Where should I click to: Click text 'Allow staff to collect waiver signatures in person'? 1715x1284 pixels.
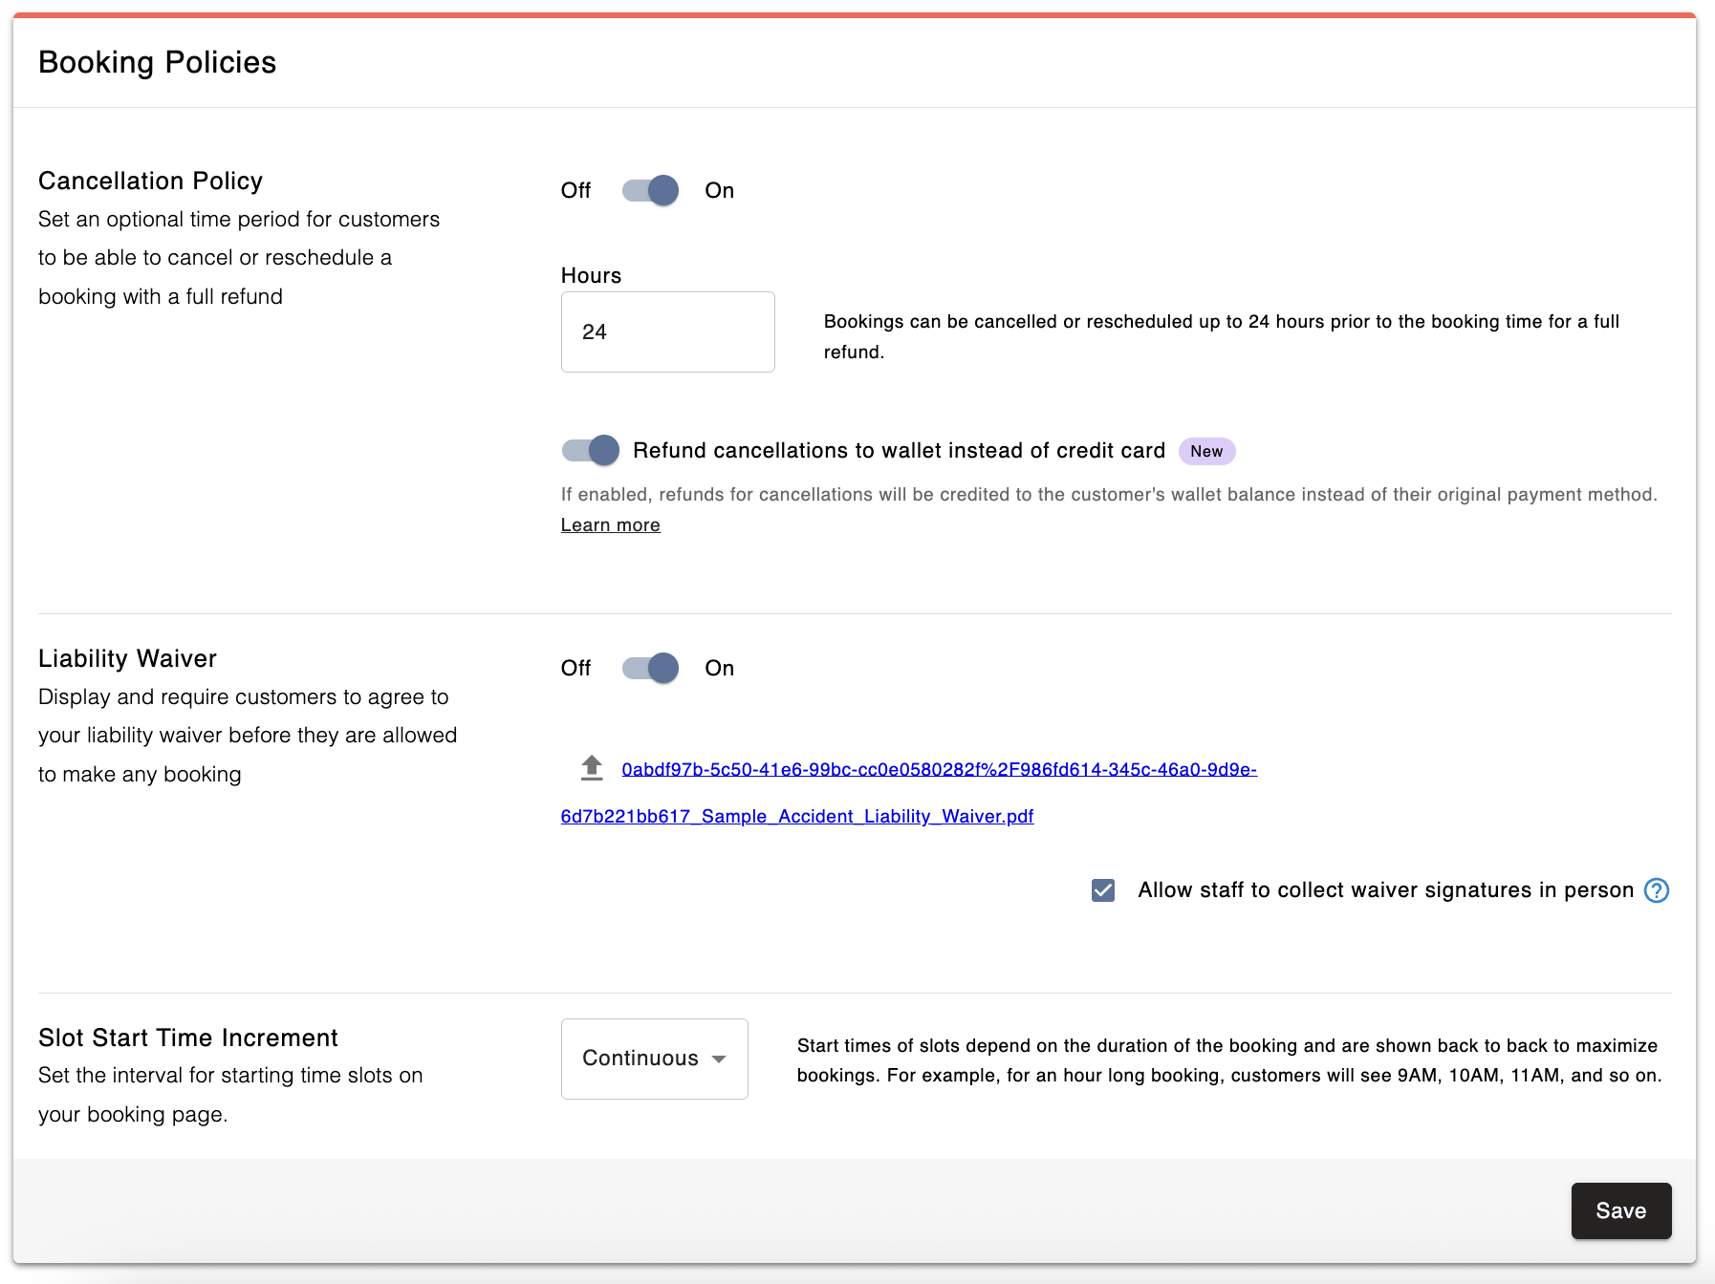pyautogui.click(x=1385, y=890)
